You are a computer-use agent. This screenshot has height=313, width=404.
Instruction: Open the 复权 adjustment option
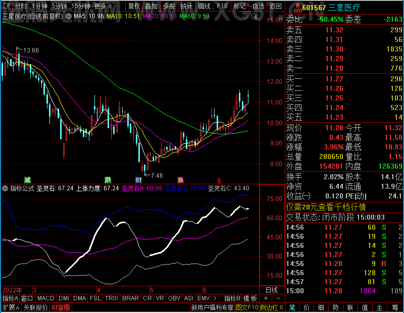[x=134, y=6]
